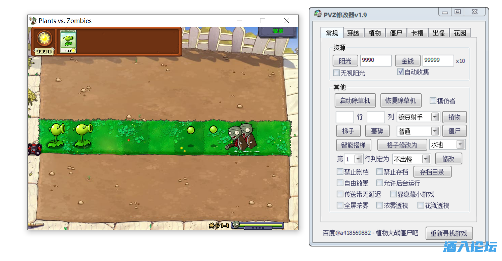Enable 允许后台运行 checkbox
Screen dimensions: 502x261
(x=380, y=183)
